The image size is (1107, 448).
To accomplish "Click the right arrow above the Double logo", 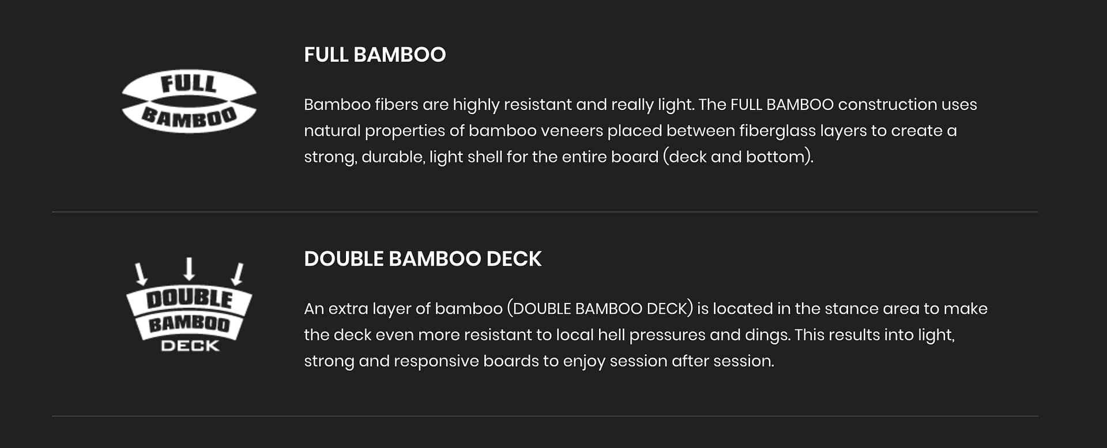I will [x=238, y=274].
